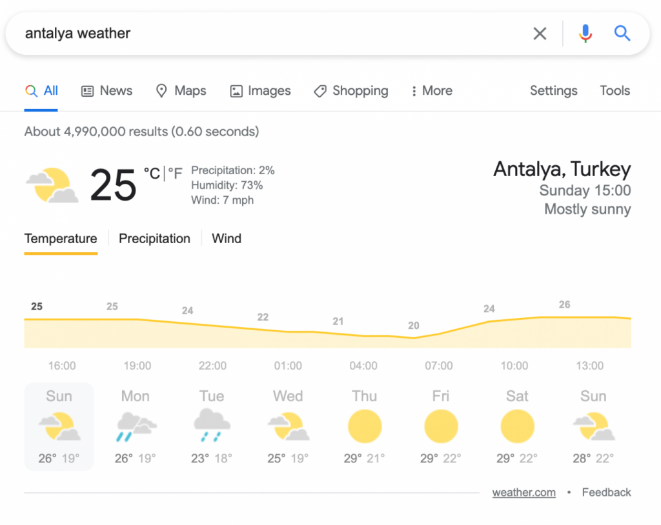Select Wednesday's partly cloudy forecast
The width and height of the screenshot is (661, 525).
pos(289,426)
